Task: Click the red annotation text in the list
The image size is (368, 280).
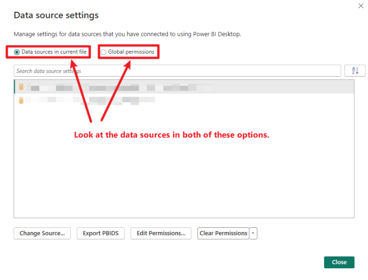Action: tap(171, 135)
